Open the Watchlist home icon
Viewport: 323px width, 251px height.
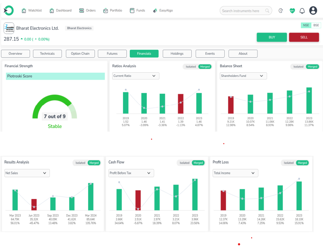[24, 10]
